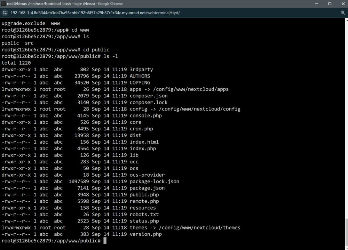
Task: Click the config symlink entry name
Action: pos(138,109)
